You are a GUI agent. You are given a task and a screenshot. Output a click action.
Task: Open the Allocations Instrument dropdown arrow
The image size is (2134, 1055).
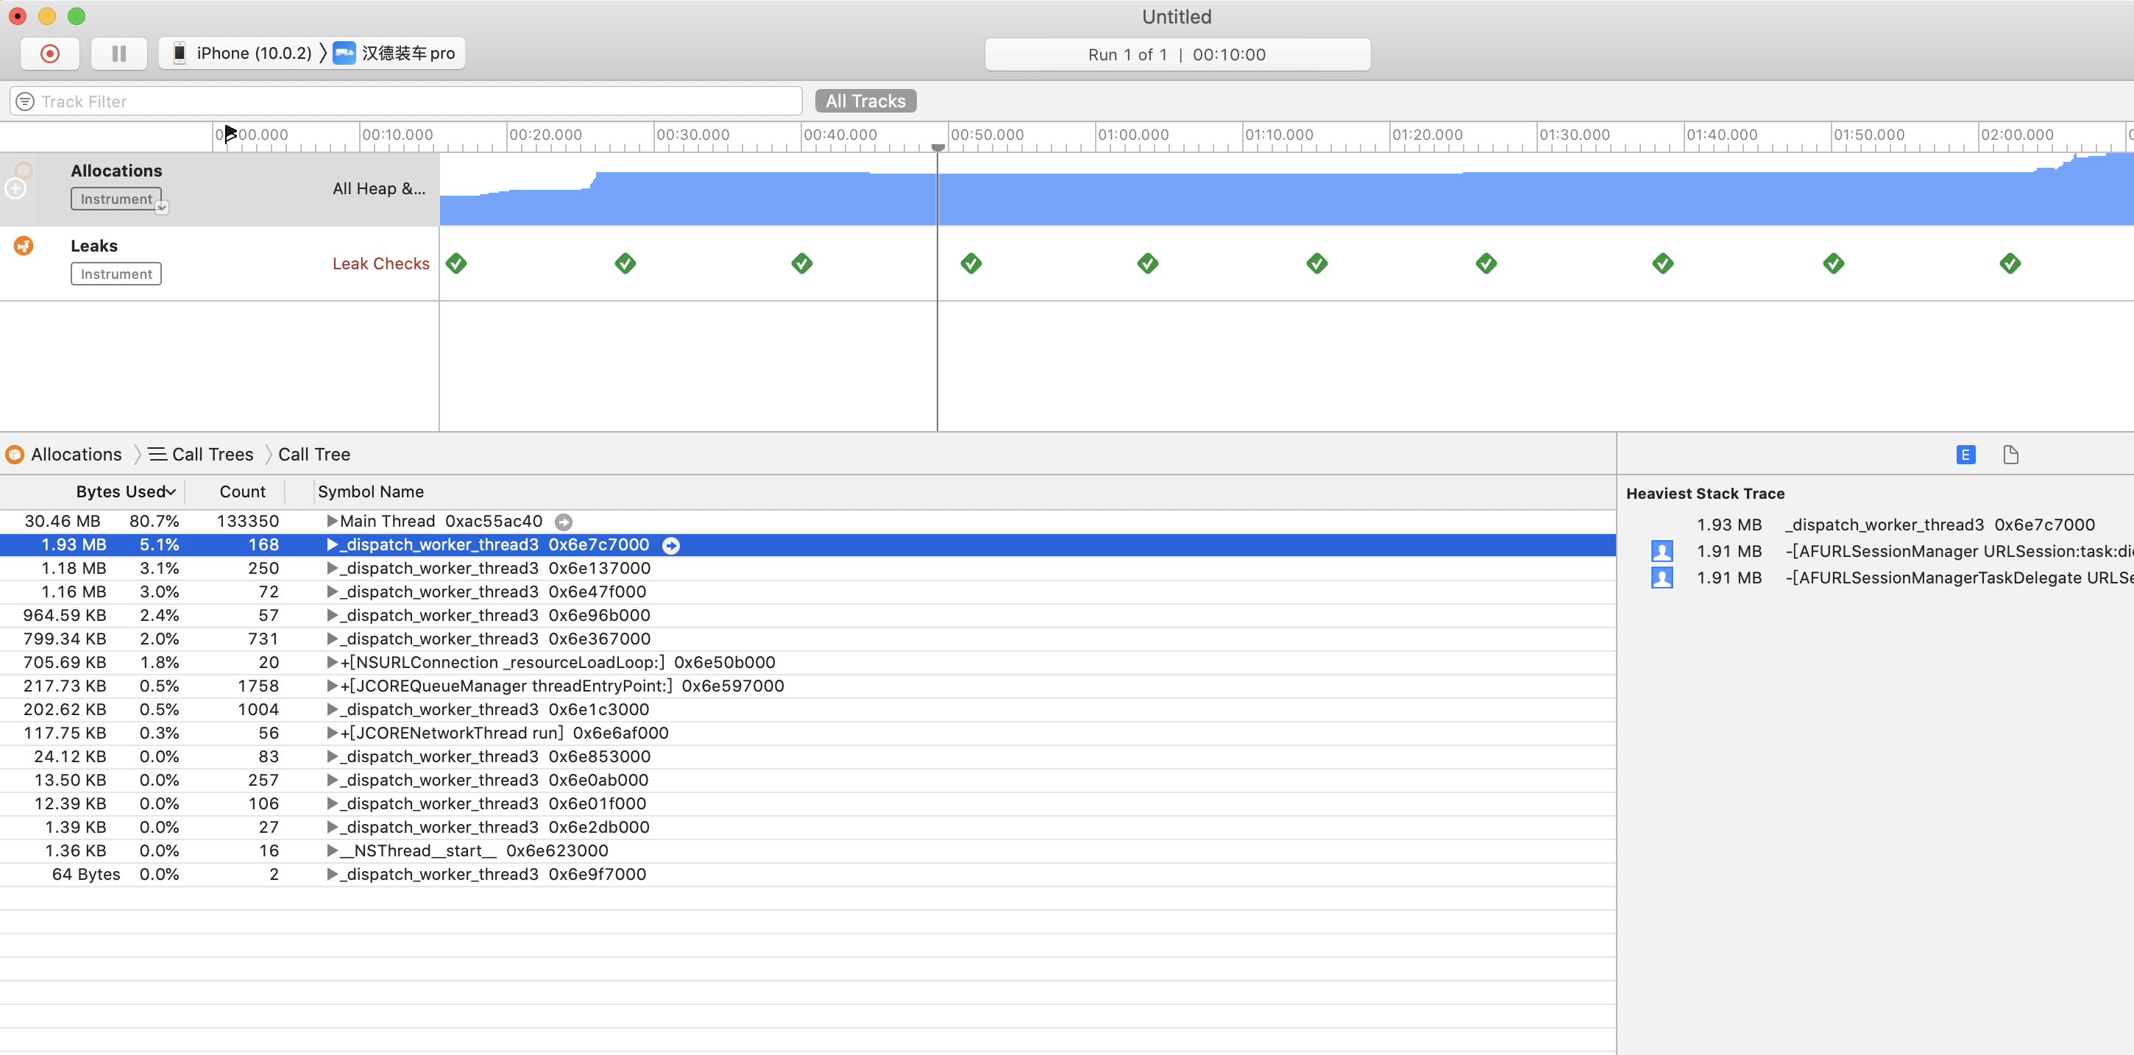pos(163,207)
